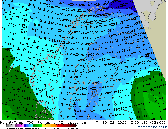Click the 268 height contour label

click(x=15, y=25)
